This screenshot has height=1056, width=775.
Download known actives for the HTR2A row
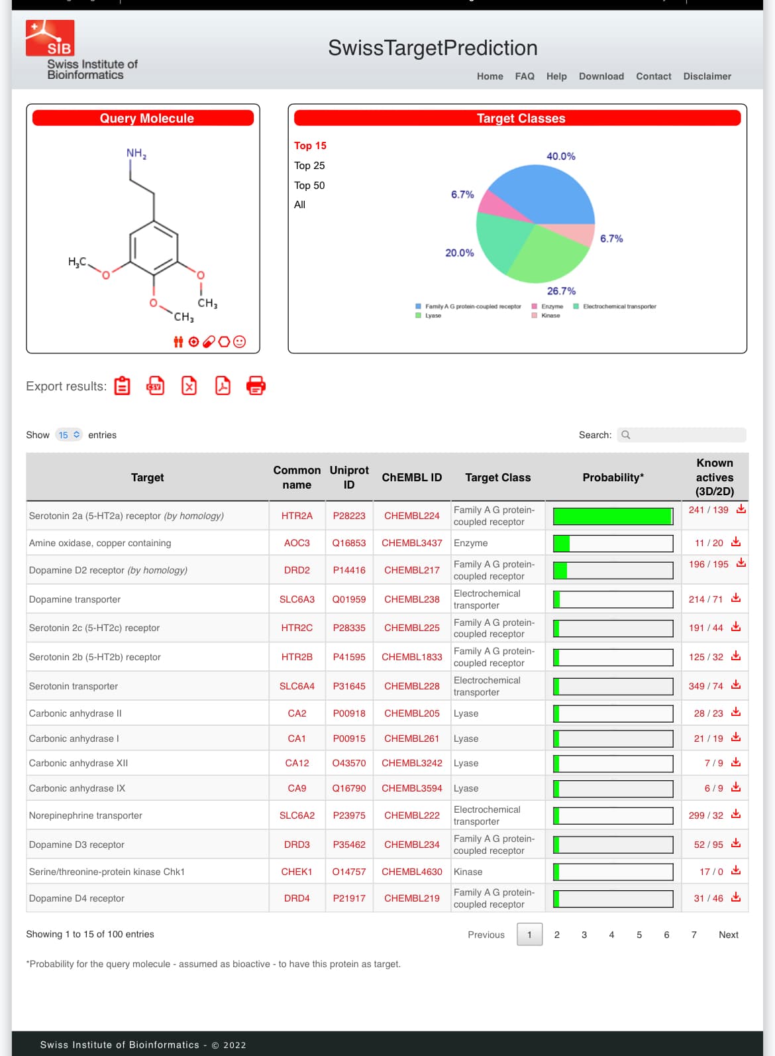point(741,509)
